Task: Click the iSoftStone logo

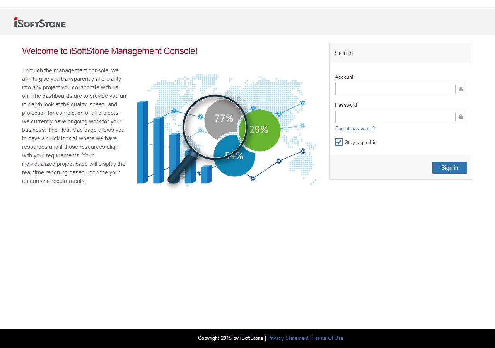Action: click(39, 22)
